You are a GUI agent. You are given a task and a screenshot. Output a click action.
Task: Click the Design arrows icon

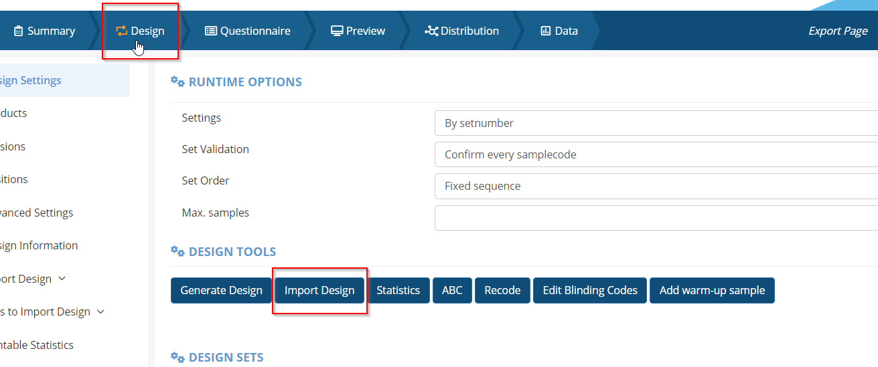click(x=121, y=31)
